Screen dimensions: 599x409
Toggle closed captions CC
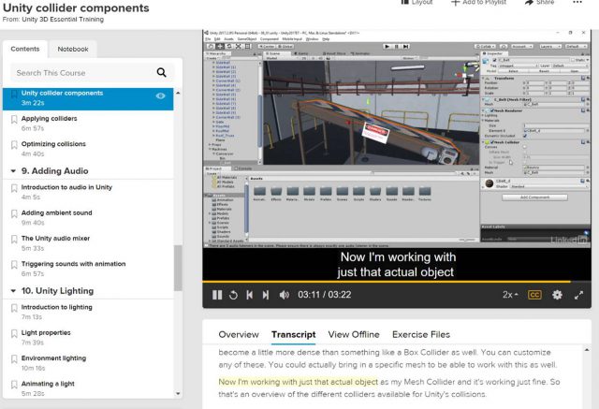pos(534,295)
